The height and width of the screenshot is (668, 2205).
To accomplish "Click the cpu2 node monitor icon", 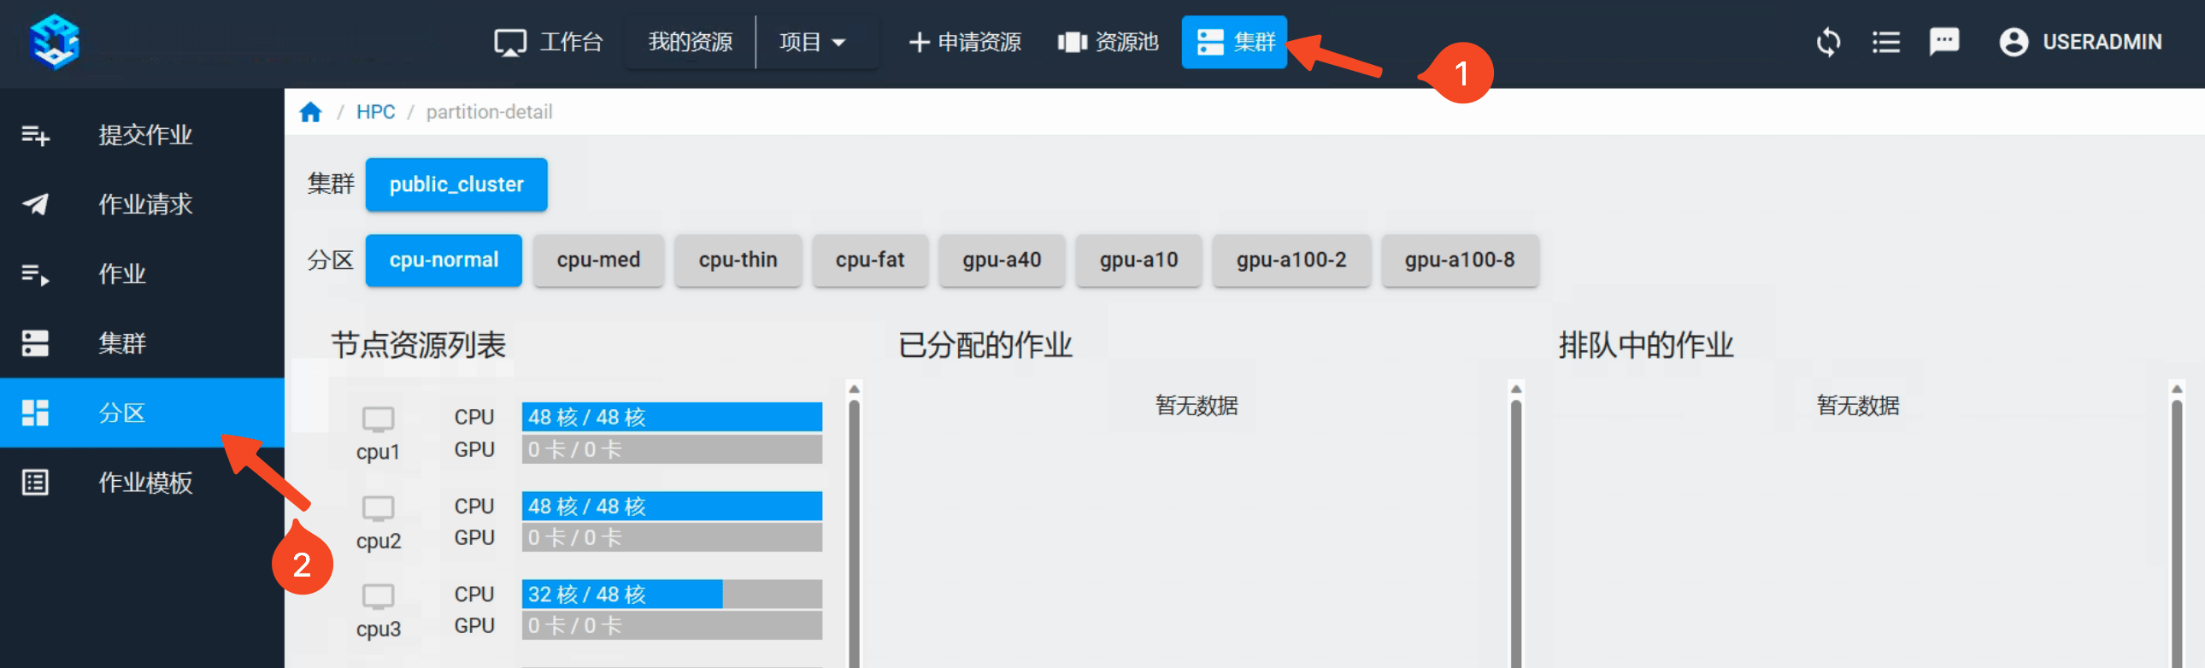I will pos(378,508).
